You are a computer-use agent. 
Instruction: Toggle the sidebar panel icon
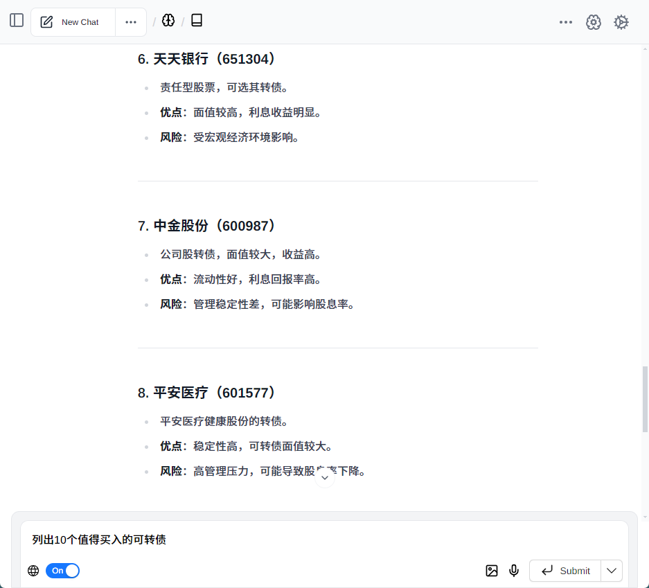pos(17,20)
